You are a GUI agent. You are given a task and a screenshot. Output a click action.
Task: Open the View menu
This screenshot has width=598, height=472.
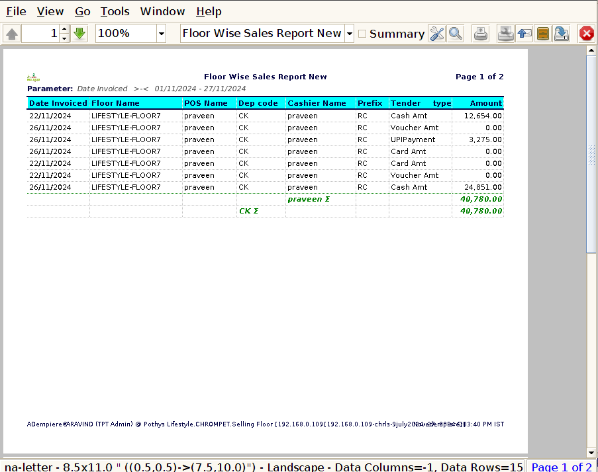tap(50, 11)
